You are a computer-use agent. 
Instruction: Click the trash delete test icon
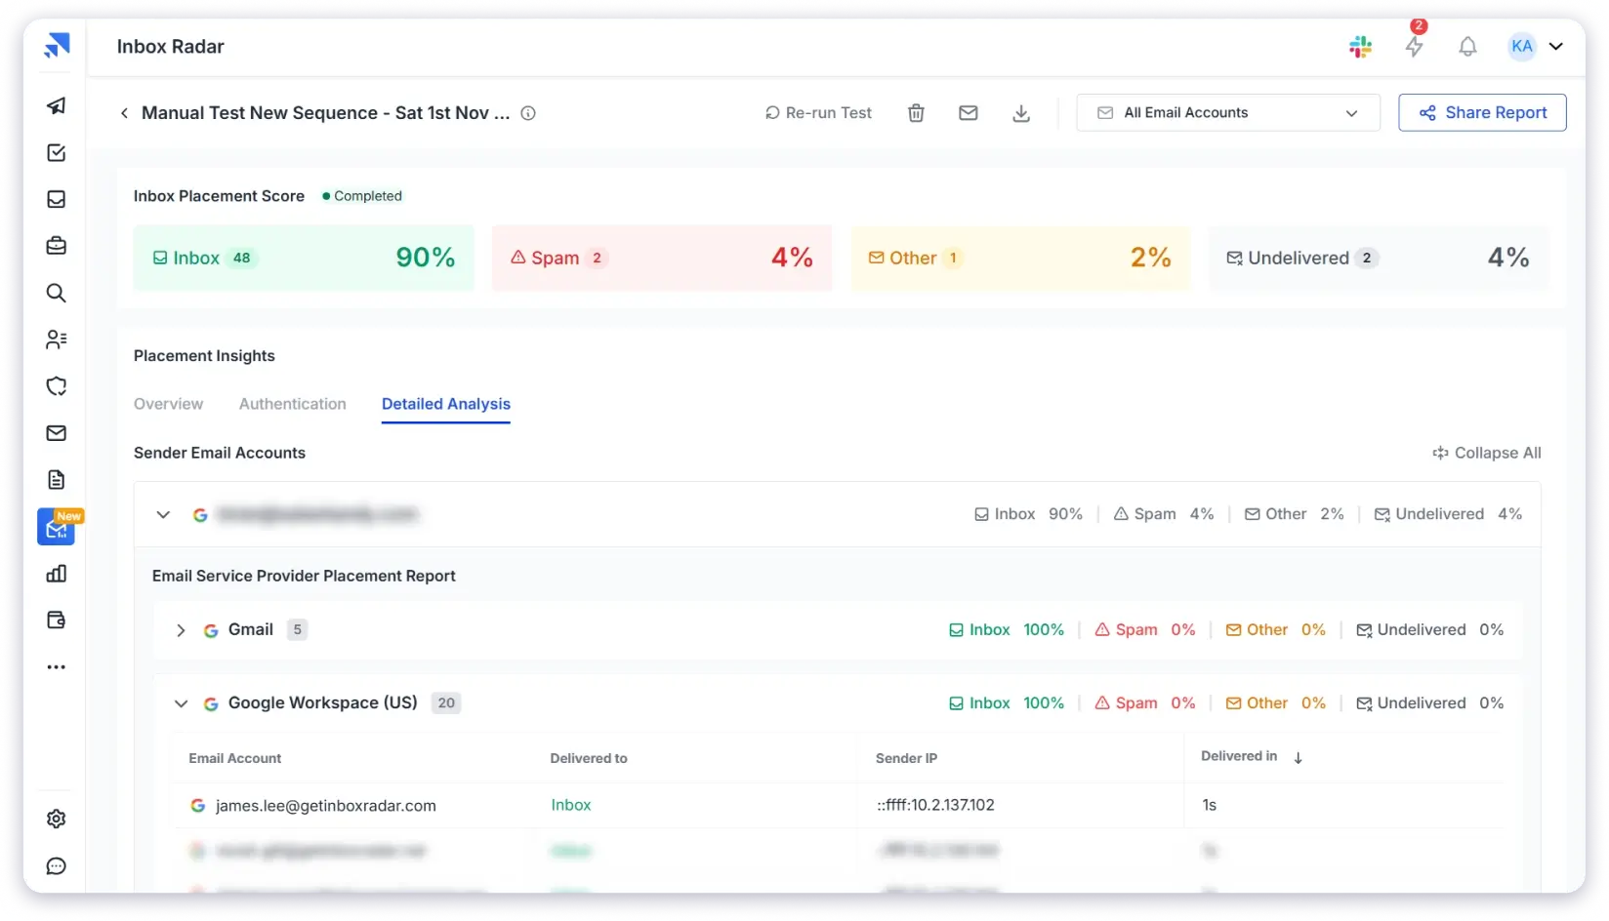click(916, 113)
